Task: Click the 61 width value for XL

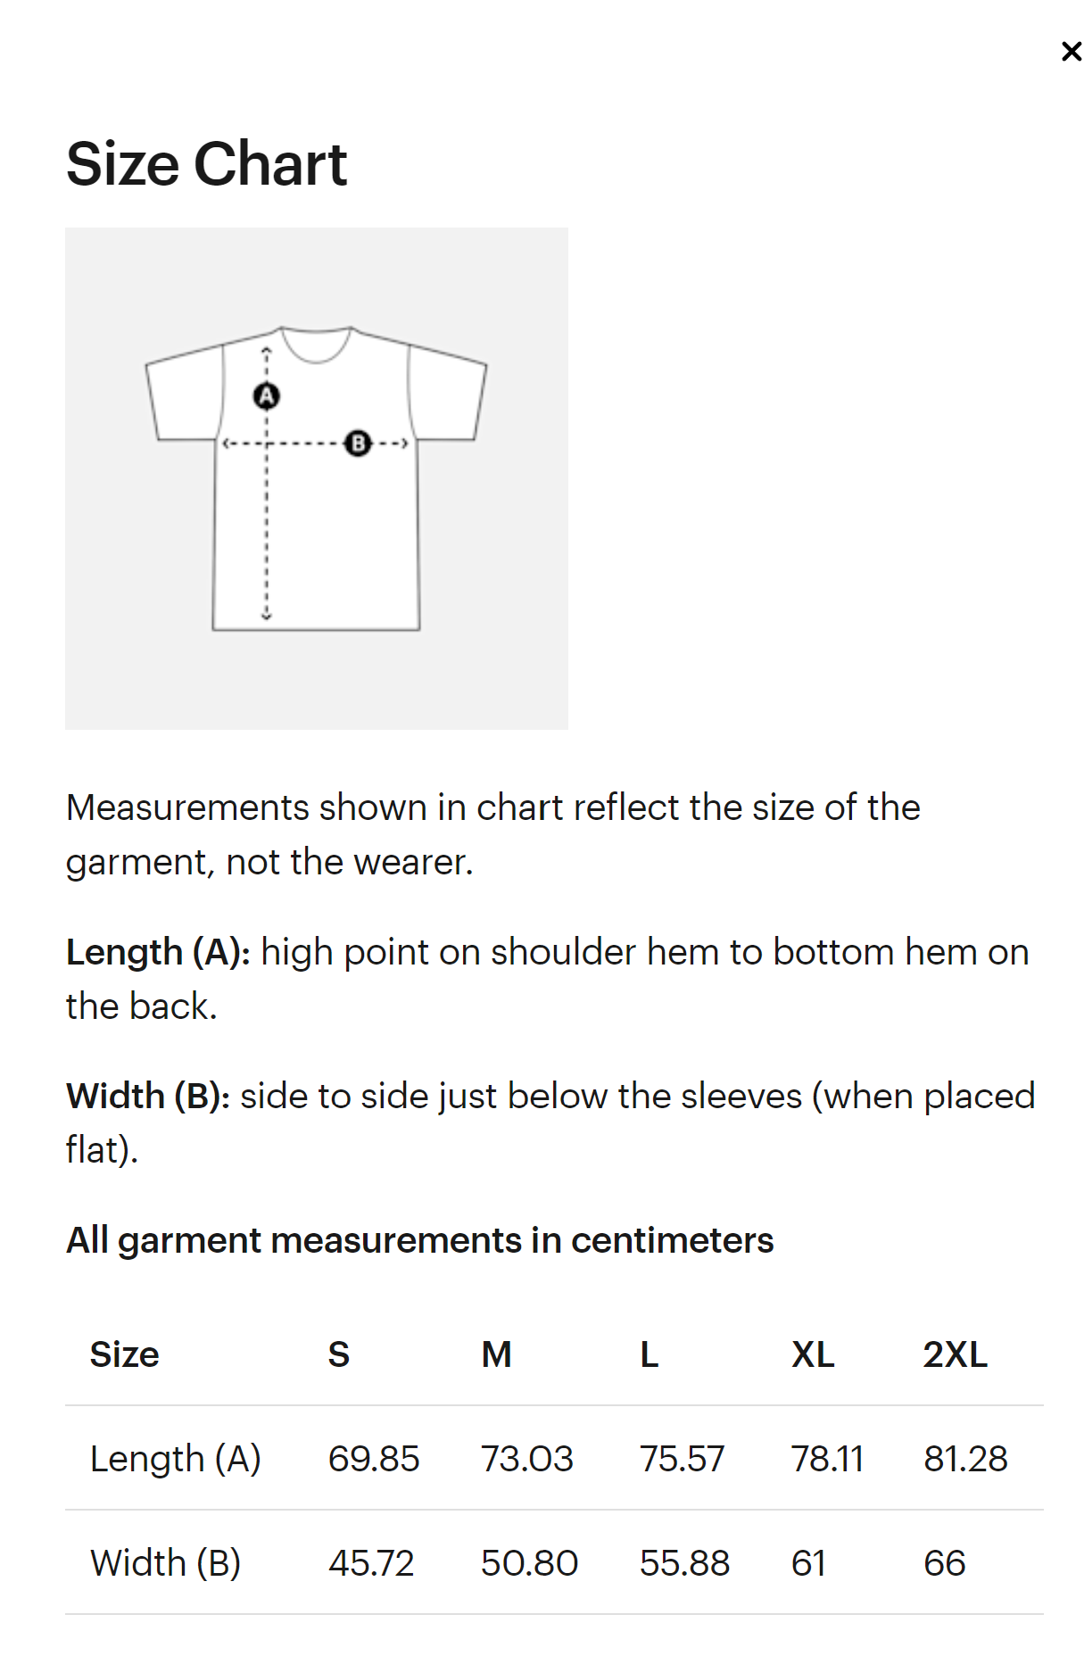Action: pos(808,1563)
